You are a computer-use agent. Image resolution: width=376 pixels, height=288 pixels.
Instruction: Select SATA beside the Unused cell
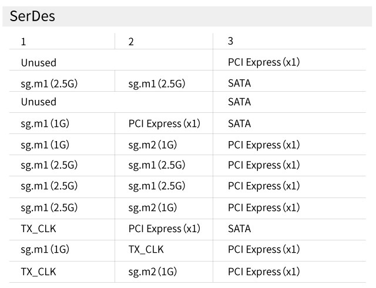point(239,102)
